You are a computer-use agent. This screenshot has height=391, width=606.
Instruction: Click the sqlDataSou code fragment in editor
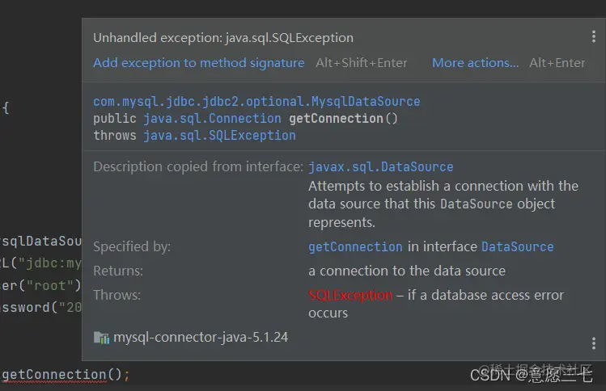point(41,242)
